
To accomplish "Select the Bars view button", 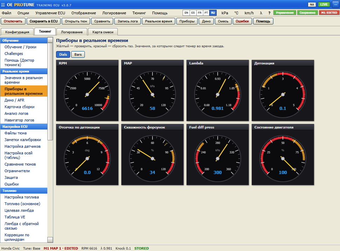I will (78, 54).
